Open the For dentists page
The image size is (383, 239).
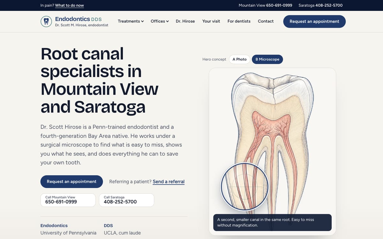239,21
